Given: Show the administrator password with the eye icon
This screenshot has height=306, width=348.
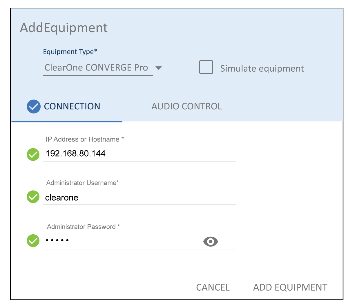Looking at the screenshot, I should [211, 241].
